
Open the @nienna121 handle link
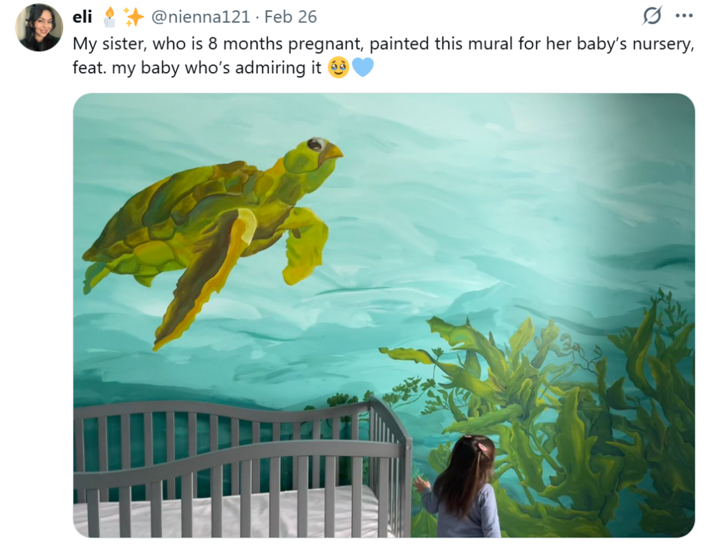coord(200,17)
